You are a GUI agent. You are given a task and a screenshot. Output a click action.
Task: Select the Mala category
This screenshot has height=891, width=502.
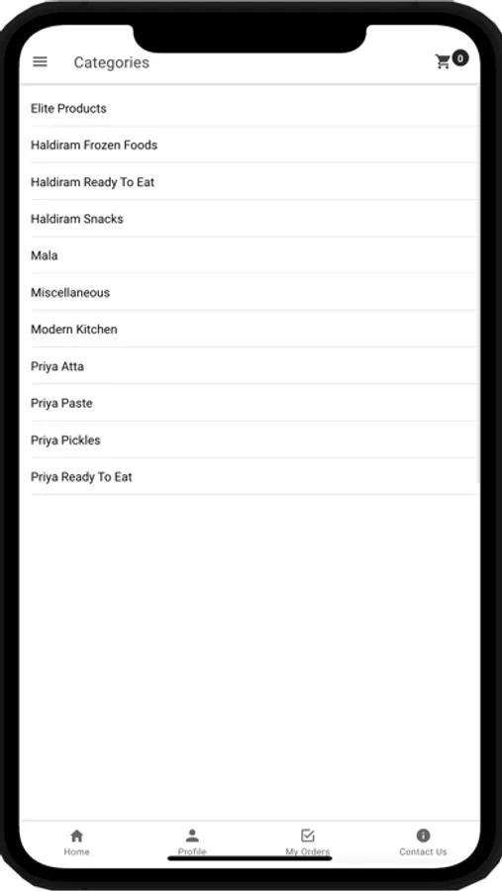tap(253, 255)
